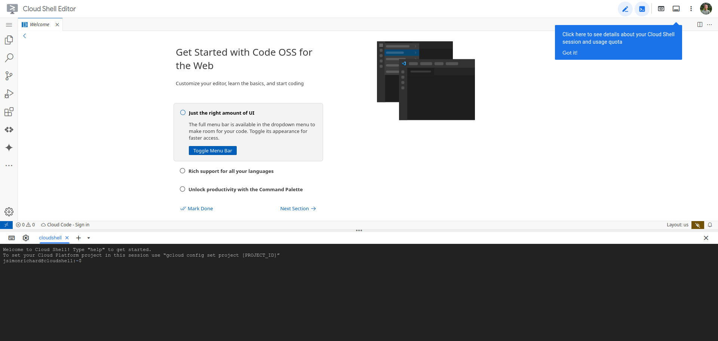Viewport: 718px width, 341px height.
Task: Open the Explorer files view
Action: (x=9, y=40)
